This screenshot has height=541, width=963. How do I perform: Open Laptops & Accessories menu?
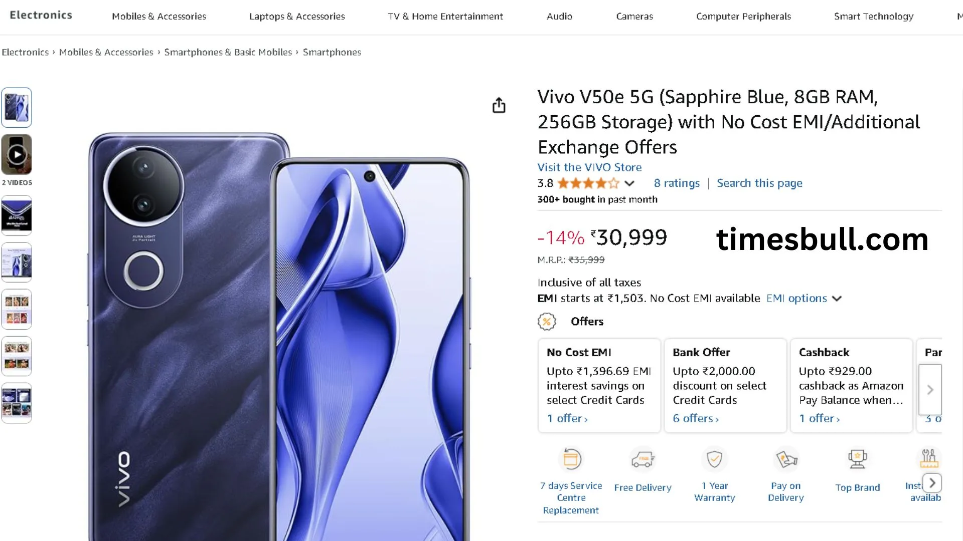pos(297,16)
